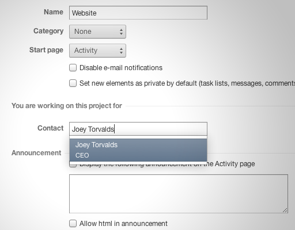This screenshot has width=295, height=230.
Task: Click the Start page label
Action: 46,50
